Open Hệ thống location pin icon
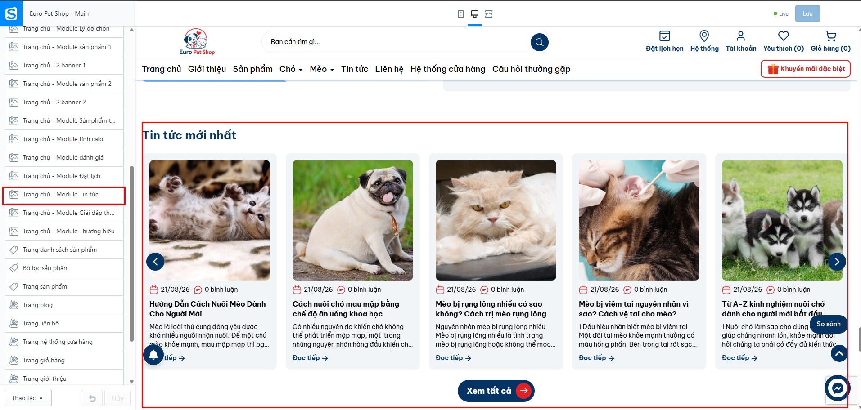This screenshot has height=410, width=861. [704, 36]
